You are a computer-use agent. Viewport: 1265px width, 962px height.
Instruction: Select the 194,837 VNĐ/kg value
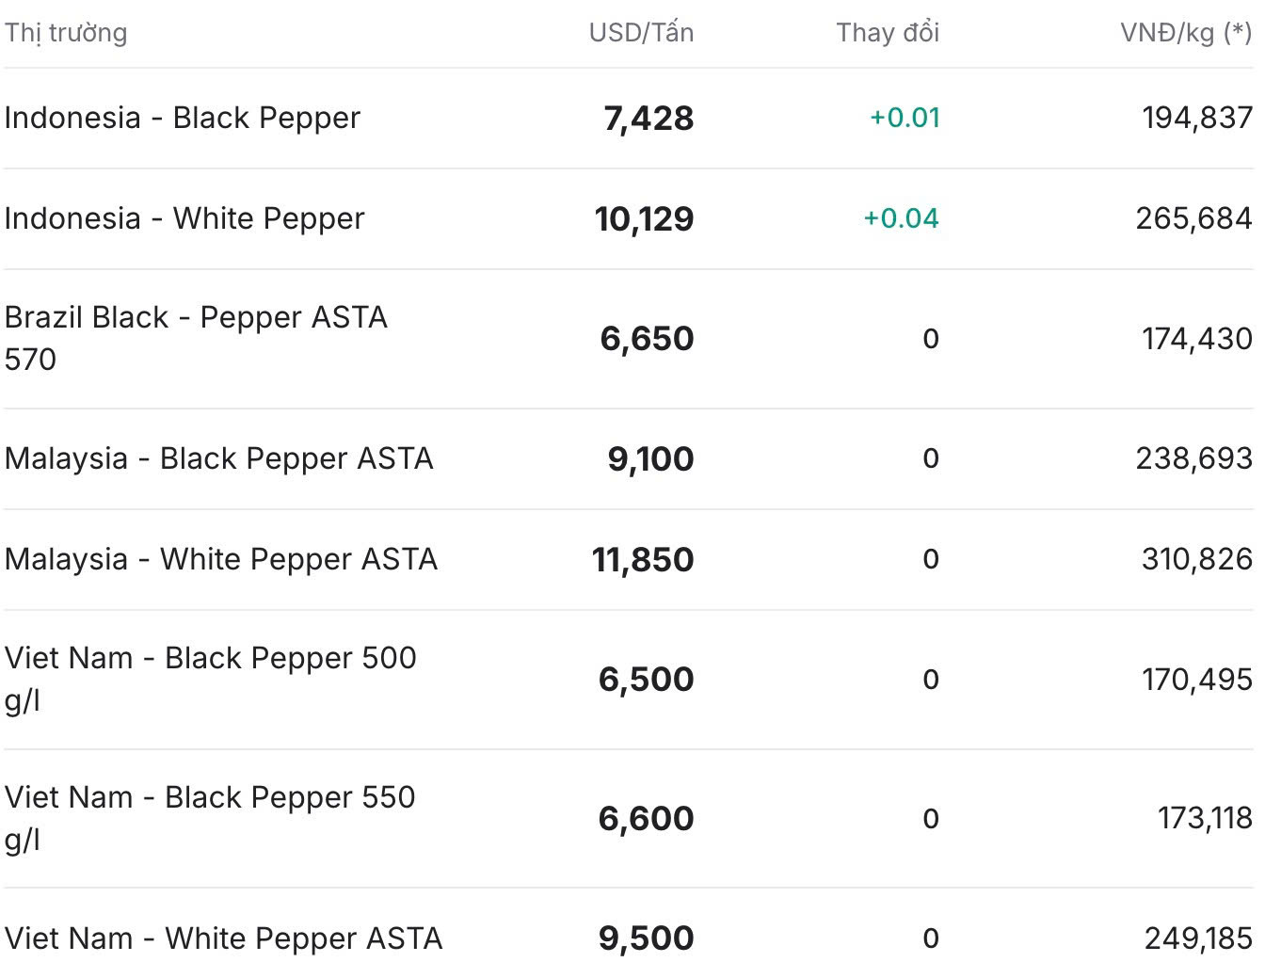(x=1197, y=118)
